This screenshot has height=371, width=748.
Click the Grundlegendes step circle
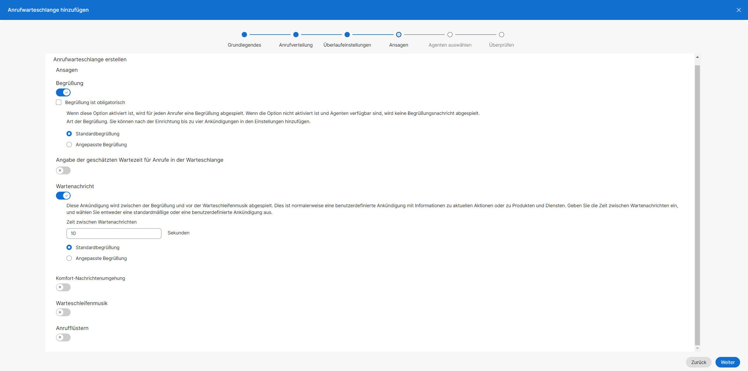(x=244, y=35)
